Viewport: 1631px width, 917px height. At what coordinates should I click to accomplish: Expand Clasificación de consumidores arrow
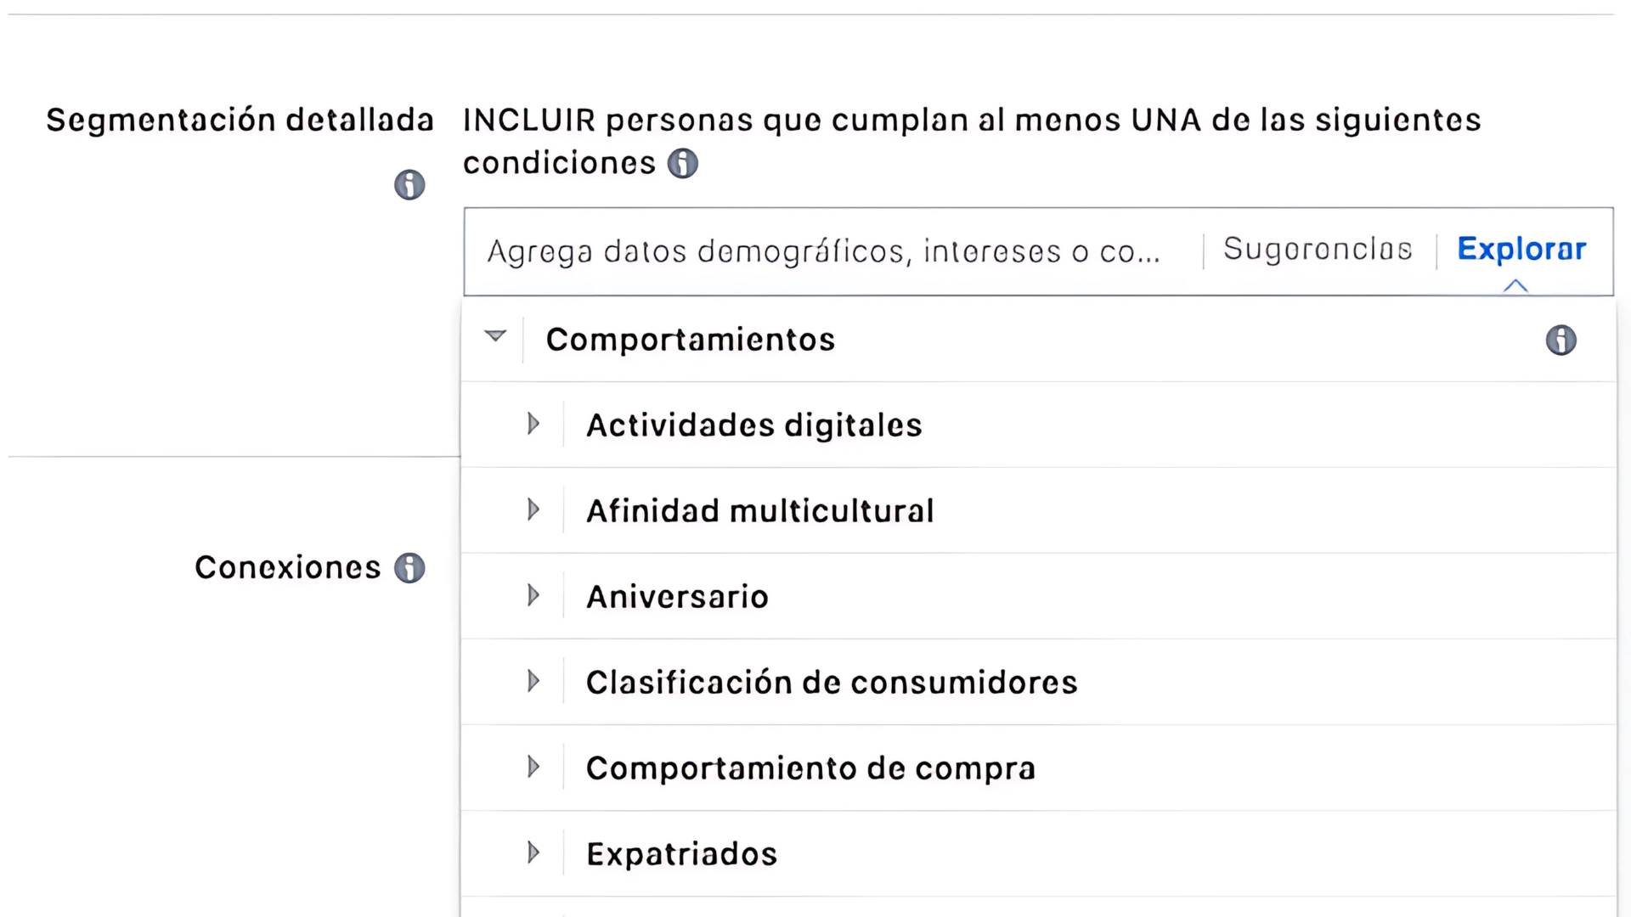[533, 681]
